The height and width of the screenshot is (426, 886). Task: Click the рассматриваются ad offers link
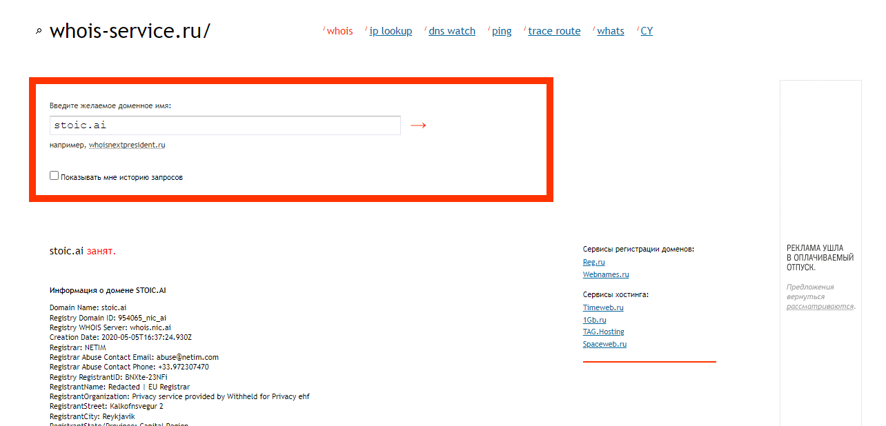[x=820, y=306]
